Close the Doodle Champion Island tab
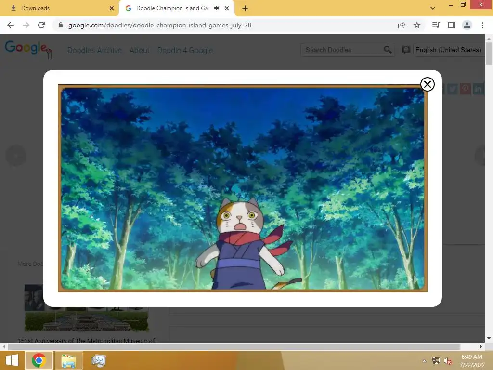493x370 pixels. click(x=227, y=8)
